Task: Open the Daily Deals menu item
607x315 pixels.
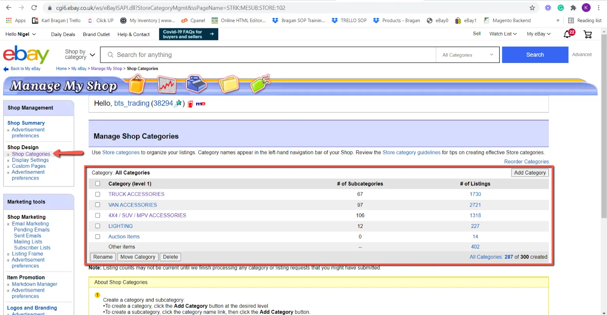Action: [x=63, y=34]
